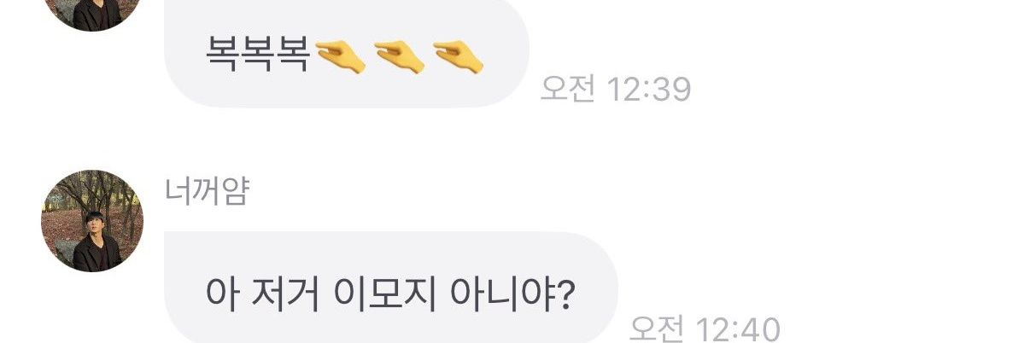Tap the last pinching hand emoji
The width and height of the screenshot is (1030, 343).
[x=459, y=57]
